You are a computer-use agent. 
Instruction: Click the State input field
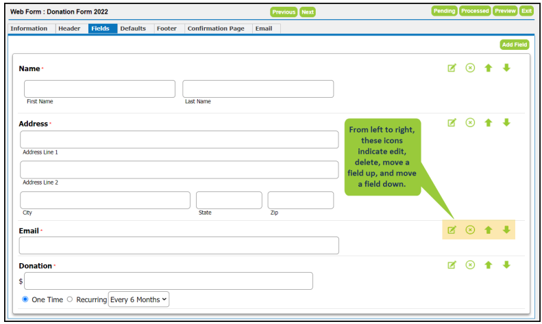tap(229, 200)
